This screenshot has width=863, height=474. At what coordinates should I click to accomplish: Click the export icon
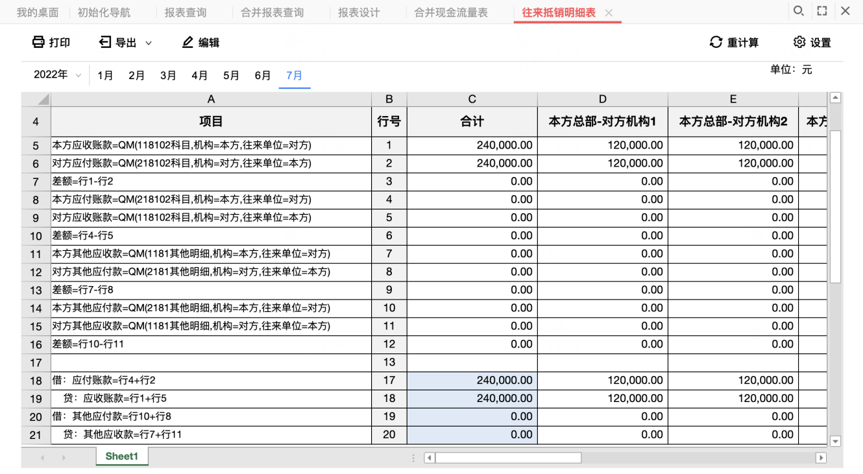click(105, 42)
